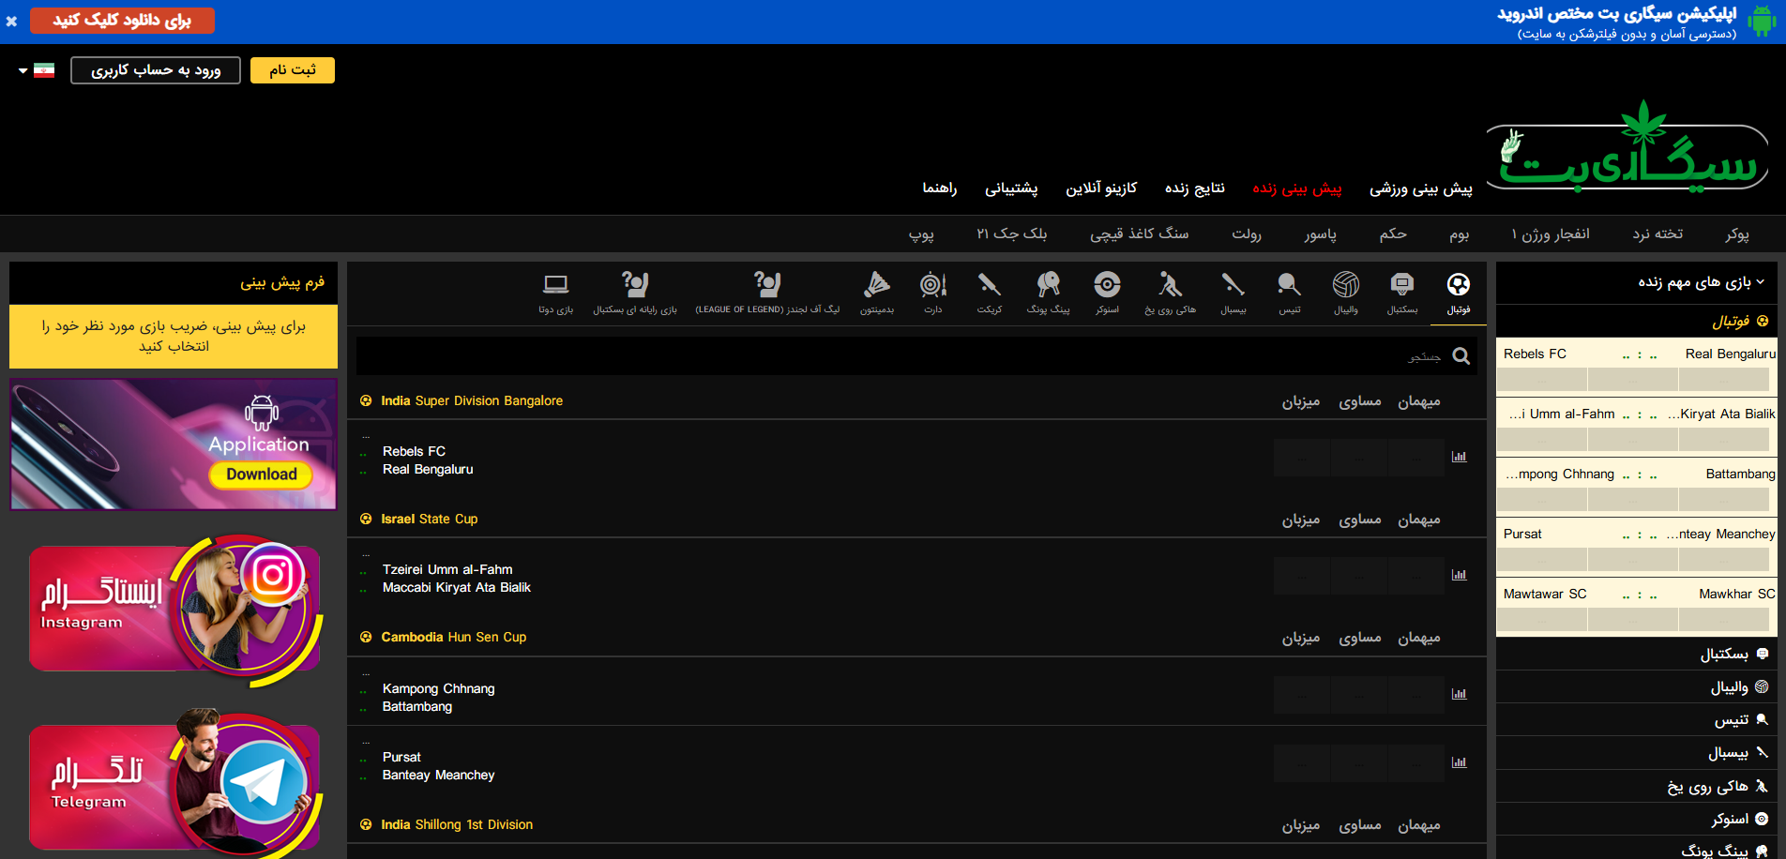Expand basketball section in right sidebar

pyautogui.click(x=1724, y=654)
